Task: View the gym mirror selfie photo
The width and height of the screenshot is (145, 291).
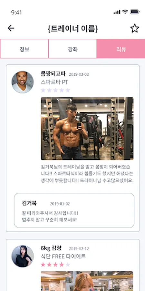Action: point(87,128)
